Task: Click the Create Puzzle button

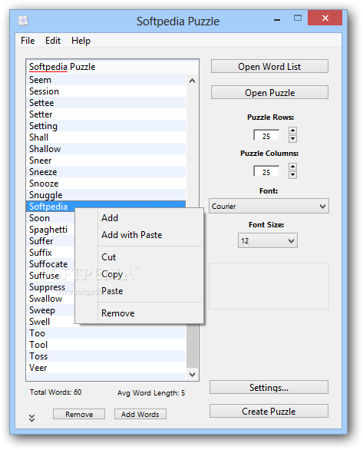Action: 269,411
